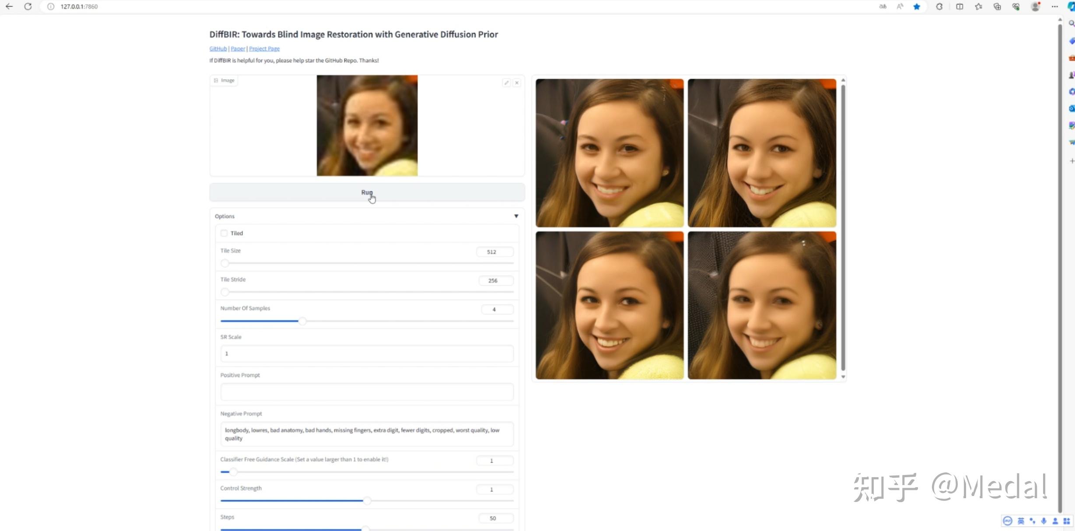
Task: Click the Number Of Samples slider handle
Action: 302,321
